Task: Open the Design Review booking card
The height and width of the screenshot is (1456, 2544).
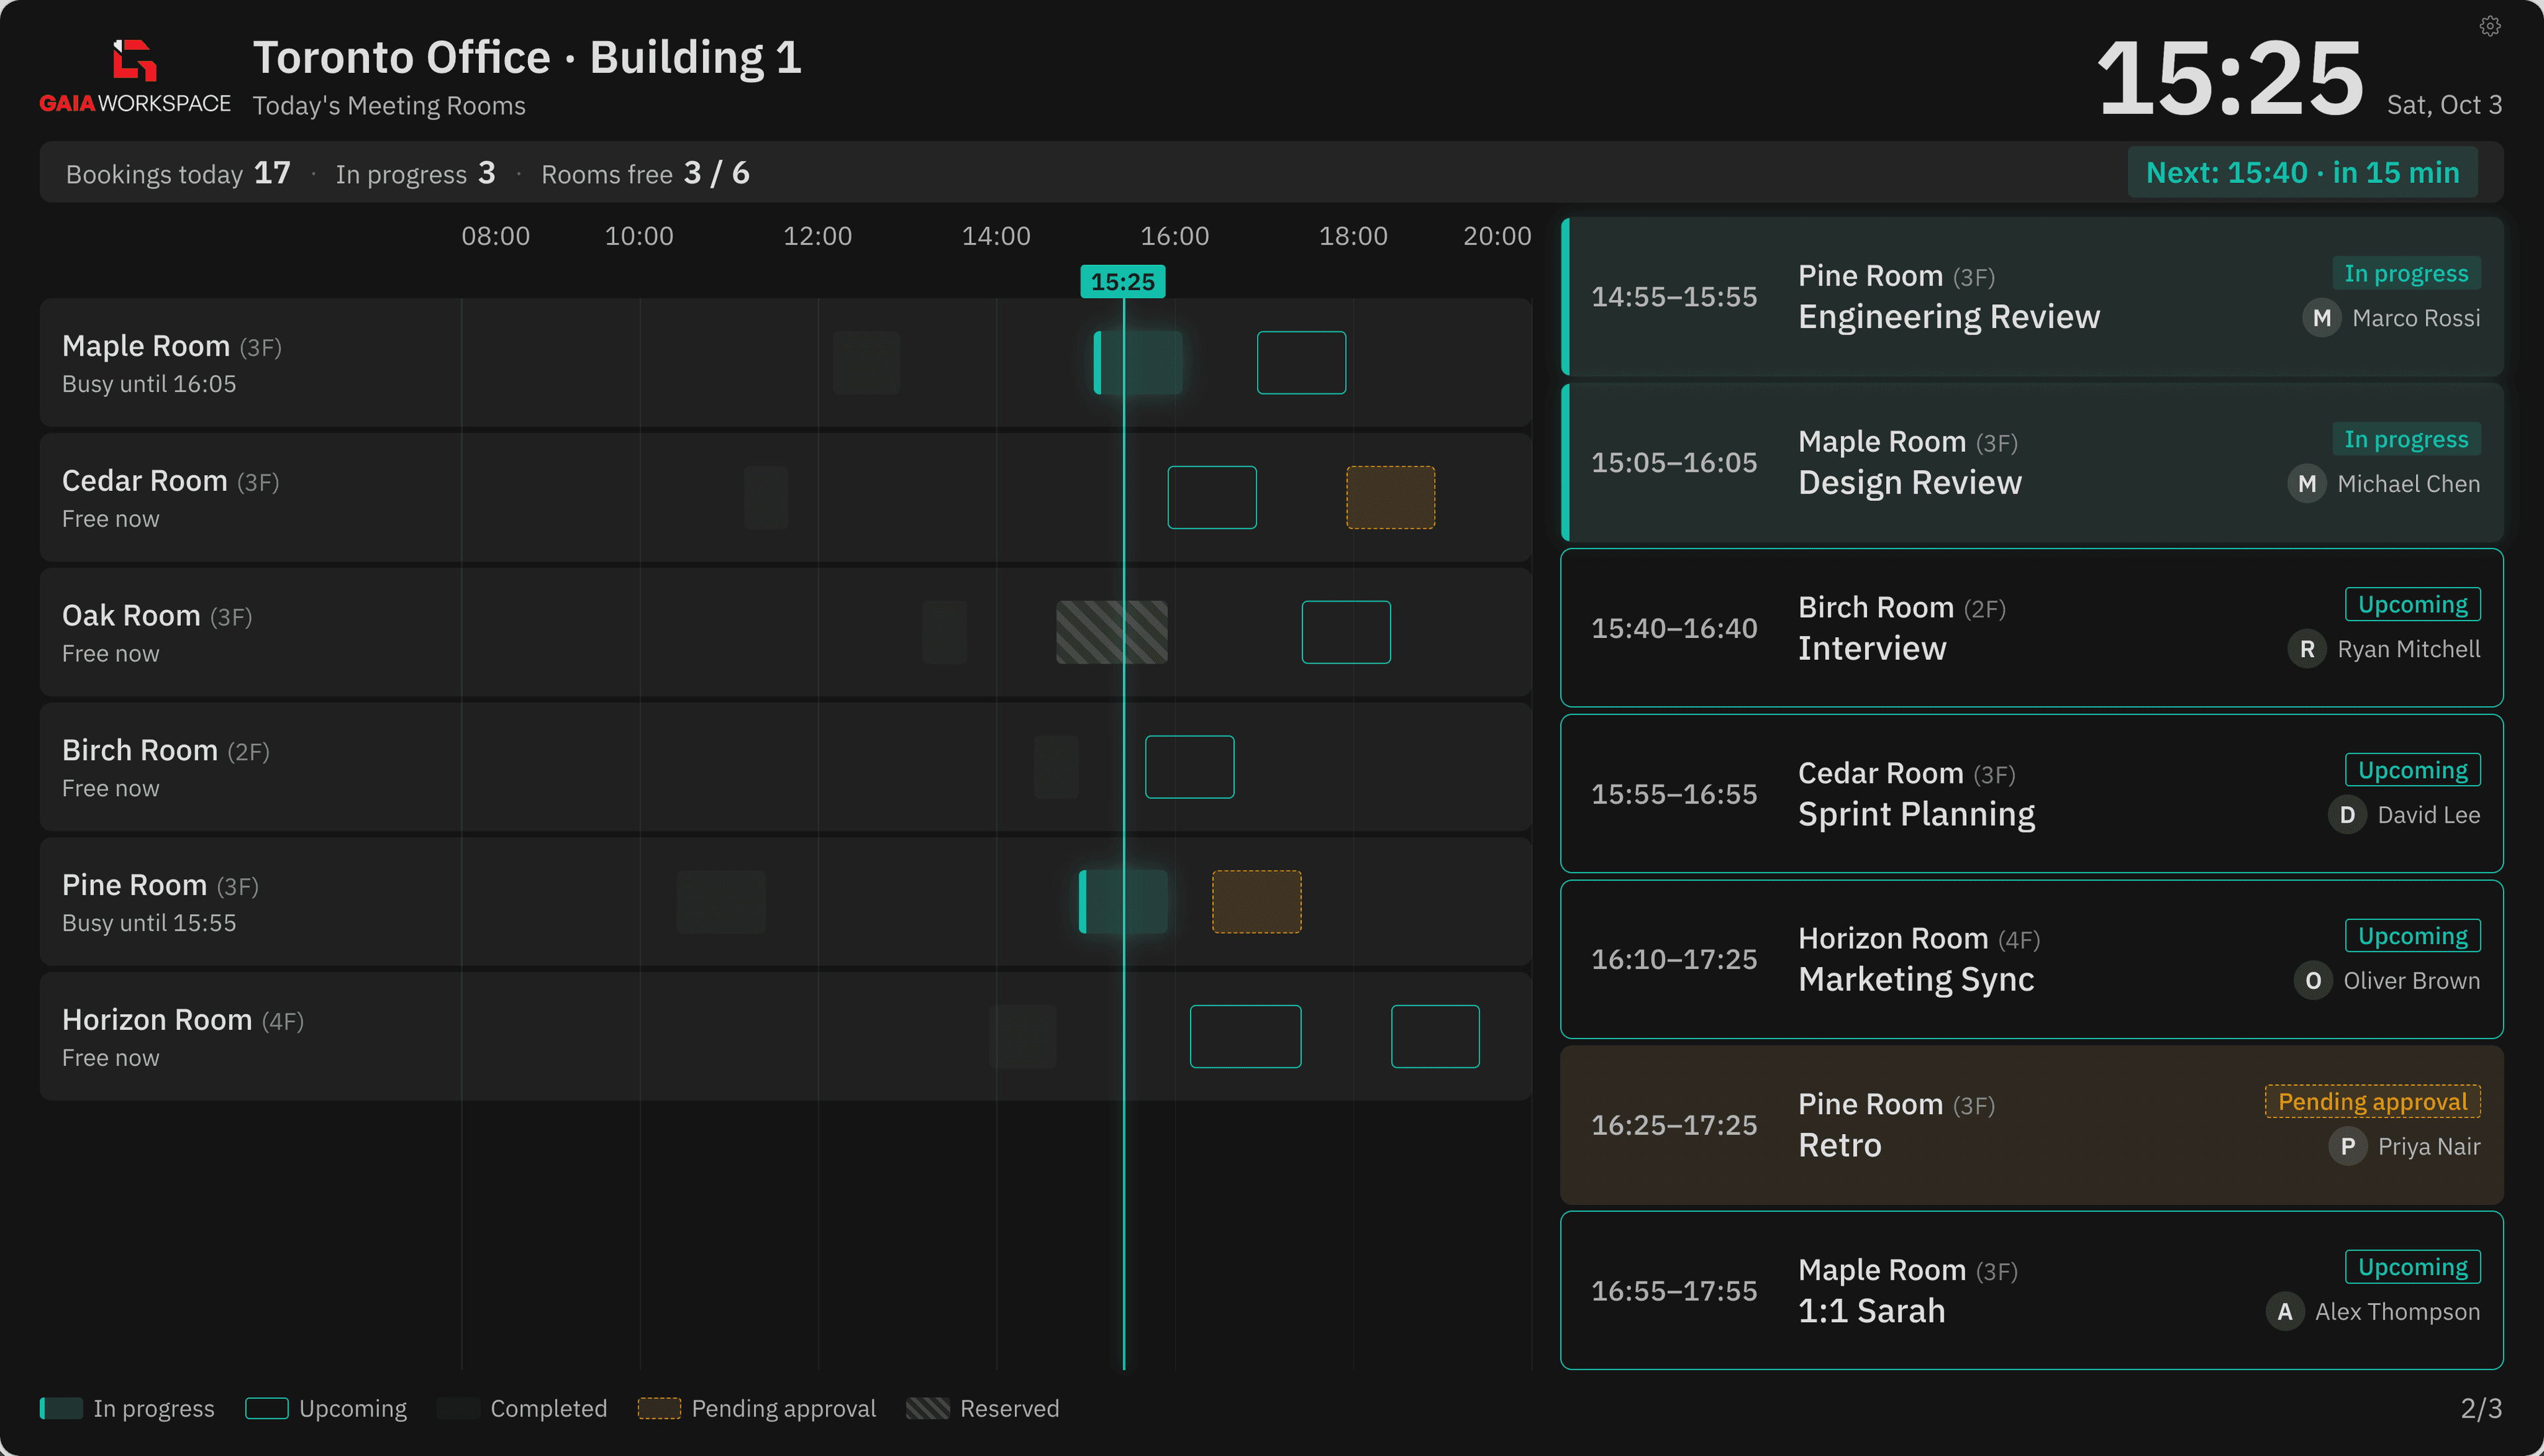Action: tap(2032, 463)
